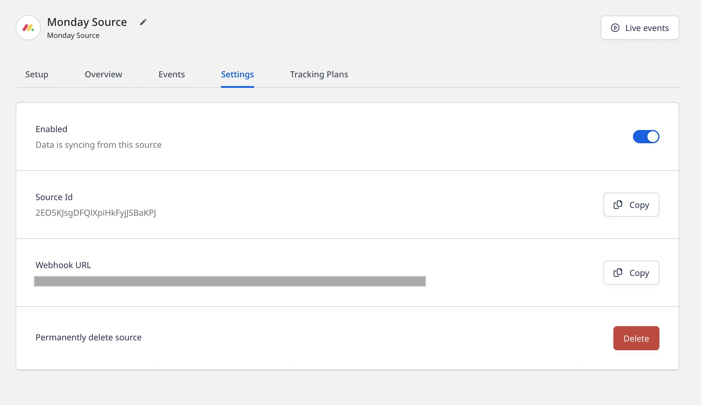Click Copy button to copy Source Id
Viewport: 701px width, 405px height.
pyautogui.click(x=631, y=204)
